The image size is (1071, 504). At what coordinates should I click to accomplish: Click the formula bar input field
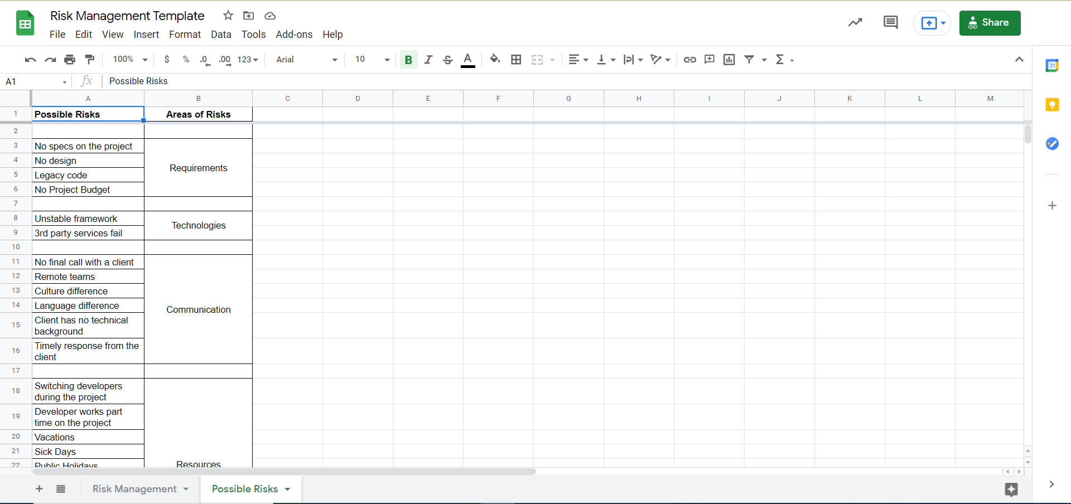[x=558, y=81]
